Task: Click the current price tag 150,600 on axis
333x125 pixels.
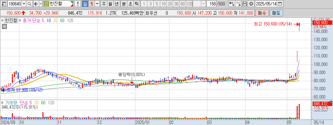Action: (x=322, y=23)
